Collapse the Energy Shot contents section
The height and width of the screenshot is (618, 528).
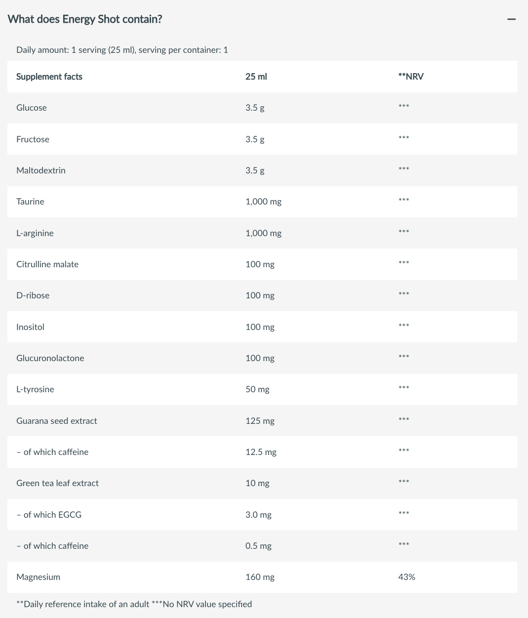(511, 19)
